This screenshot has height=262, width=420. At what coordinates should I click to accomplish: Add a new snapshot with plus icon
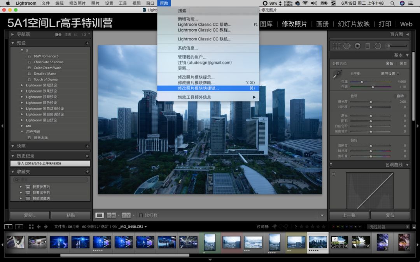[87, 146]
